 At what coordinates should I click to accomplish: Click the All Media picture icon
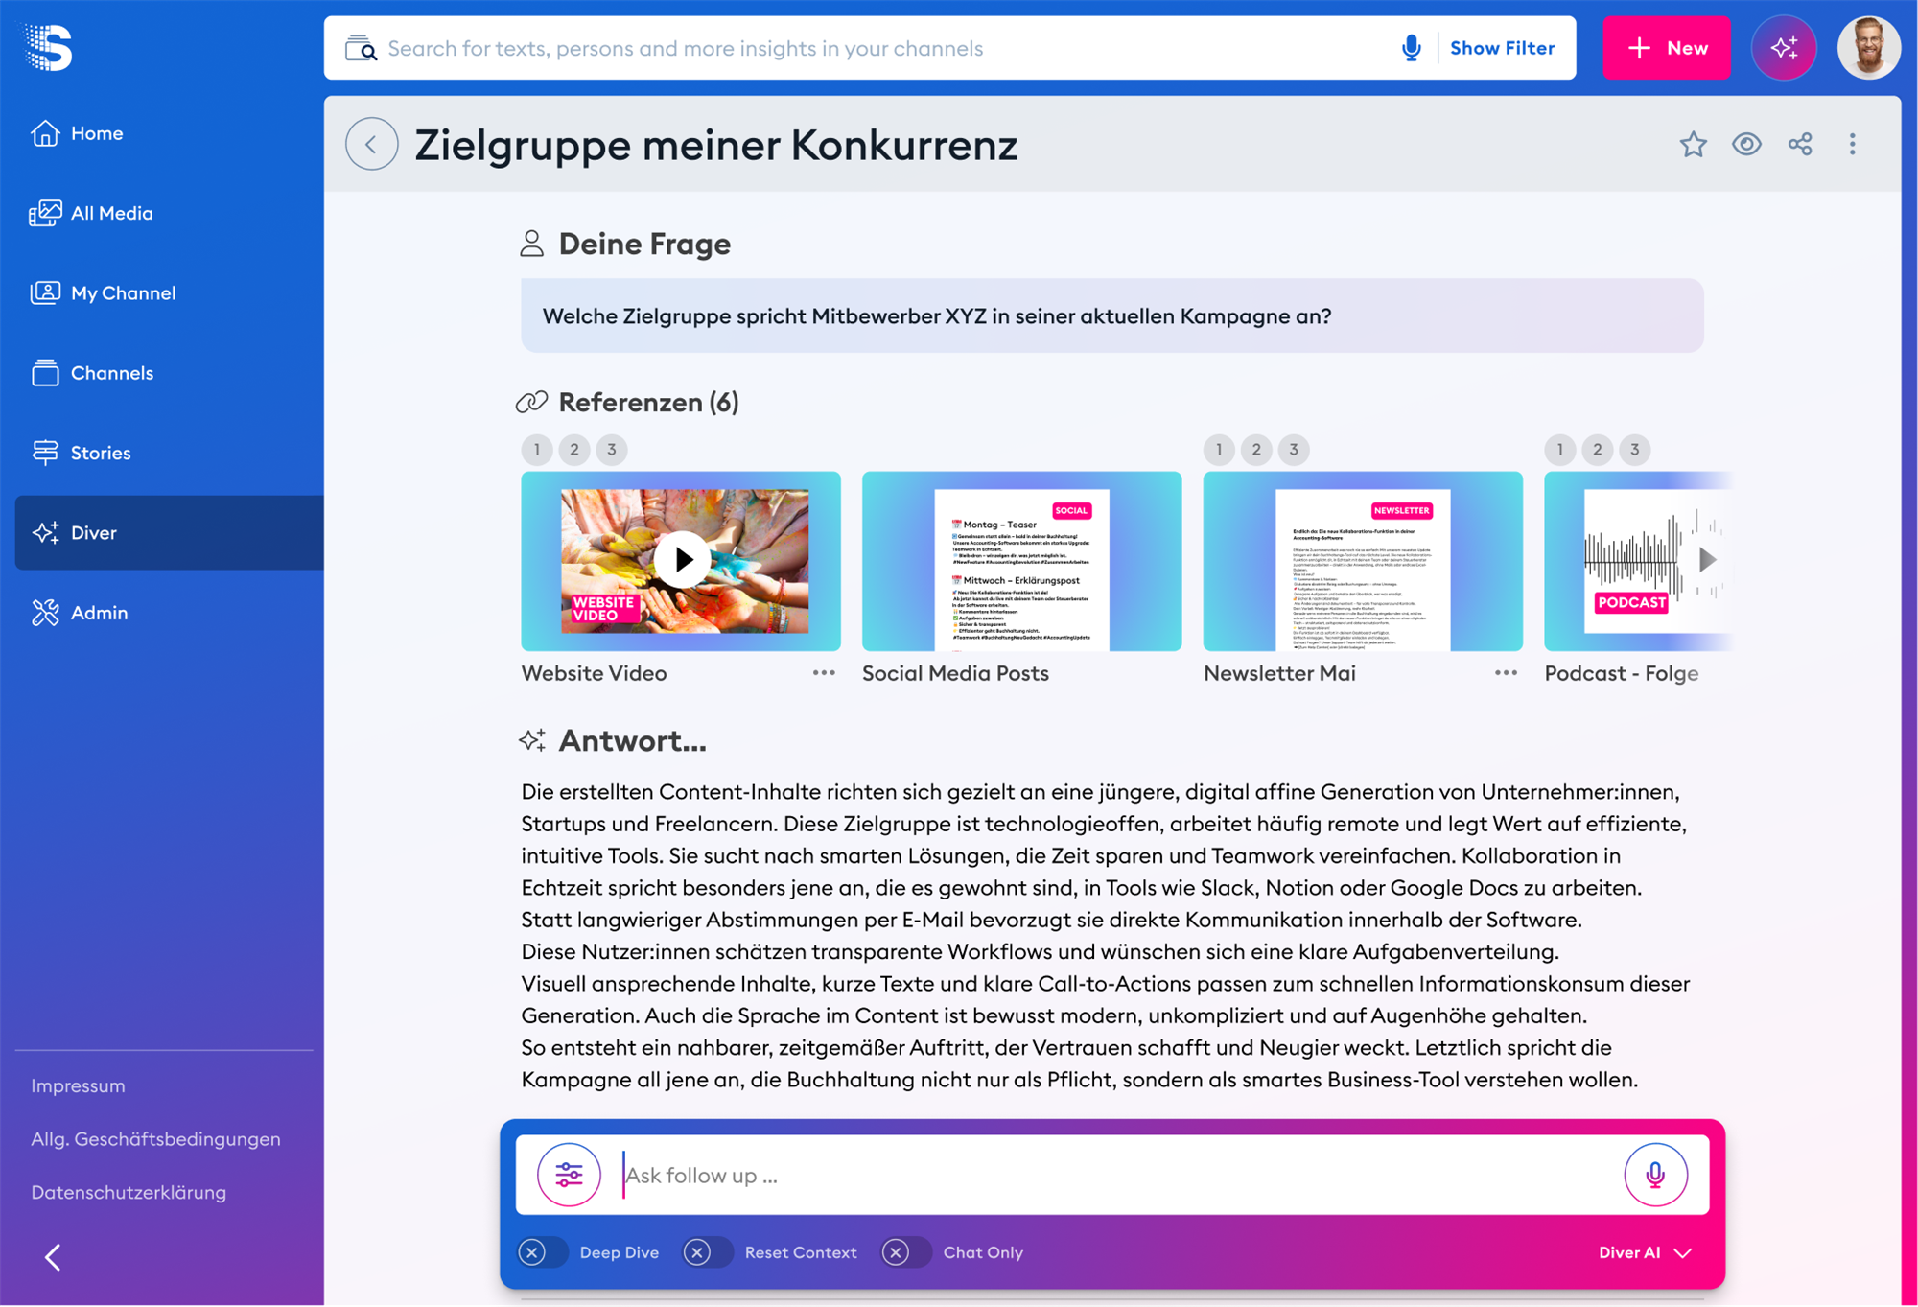pos(45,213)
